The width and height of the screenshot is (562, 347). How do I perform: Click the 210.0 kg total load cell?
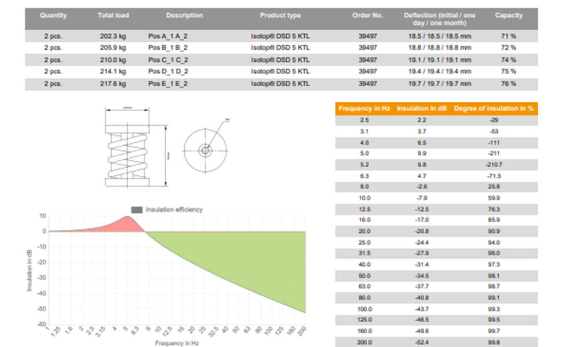[x=113, y=60]
